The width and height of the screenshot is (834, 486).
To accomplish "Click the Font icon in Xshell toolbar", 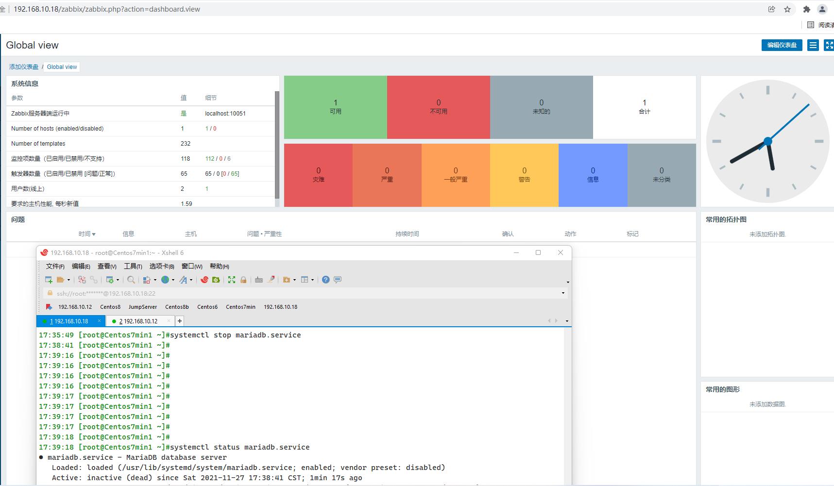I will tap(183, 280).
